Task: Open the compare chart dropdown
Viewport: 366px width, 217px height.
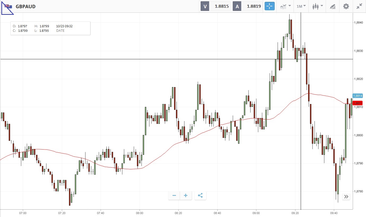Action: (285, 6)
